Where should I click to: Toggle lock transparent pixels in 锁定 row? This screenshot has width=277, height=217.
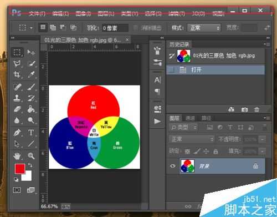[x=187, y=152]
